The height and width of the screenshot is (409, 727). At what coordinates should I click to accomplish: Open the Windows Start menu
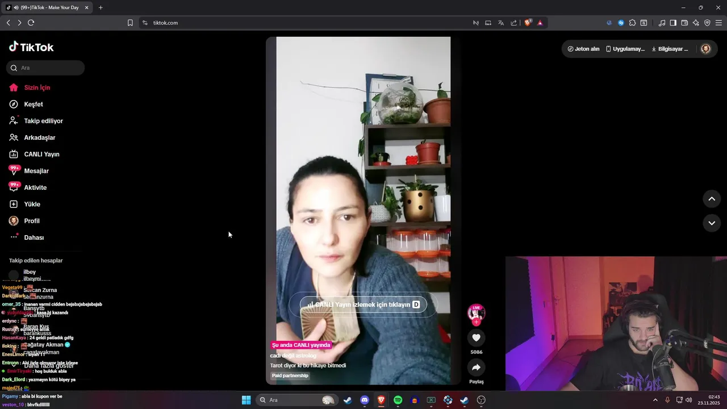(x=246, y=400)
